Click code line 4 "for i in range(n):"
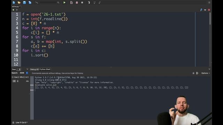 click(41, 28)
